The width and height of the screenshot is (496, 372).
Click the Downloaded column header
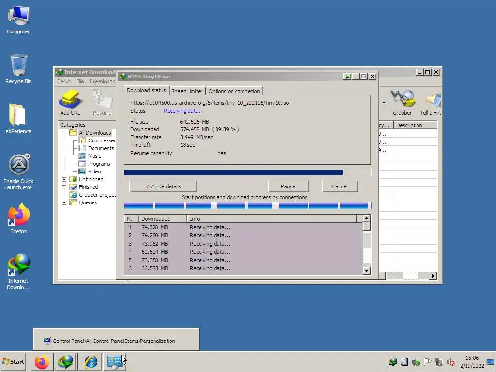(163, 219)
